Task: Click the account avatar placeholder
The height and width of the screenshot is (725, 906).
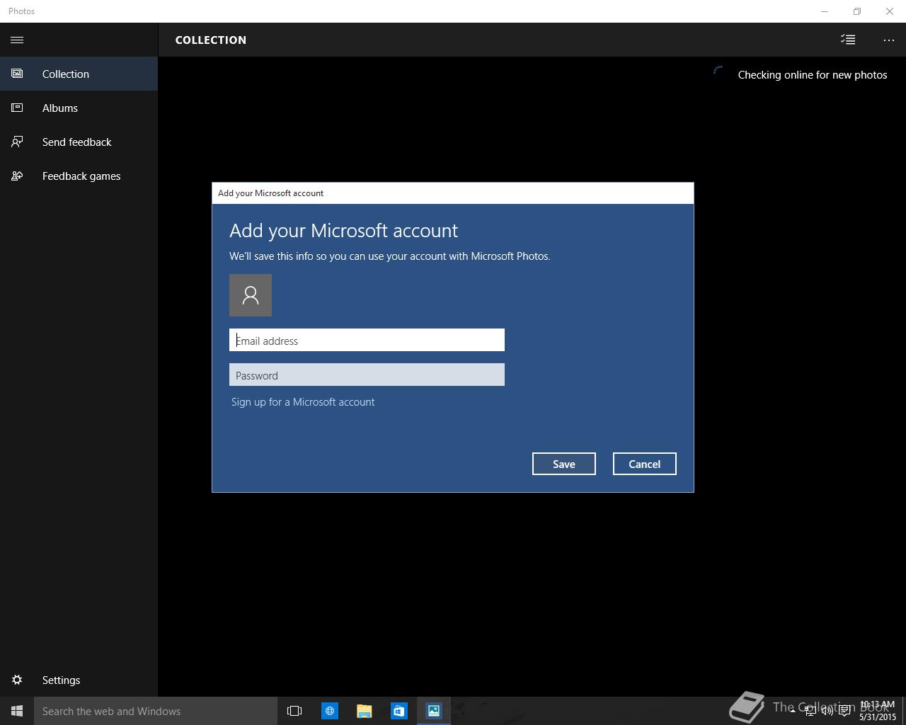Action: click(251, 295)
